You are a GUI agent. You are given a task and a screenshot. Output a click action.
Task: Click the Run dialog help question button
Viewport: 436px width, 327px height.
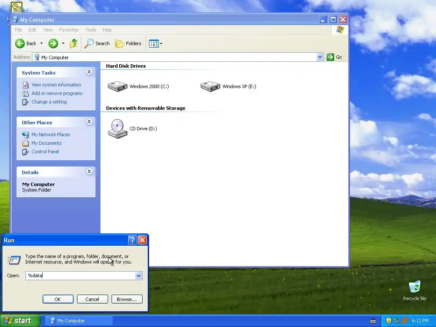132,240
